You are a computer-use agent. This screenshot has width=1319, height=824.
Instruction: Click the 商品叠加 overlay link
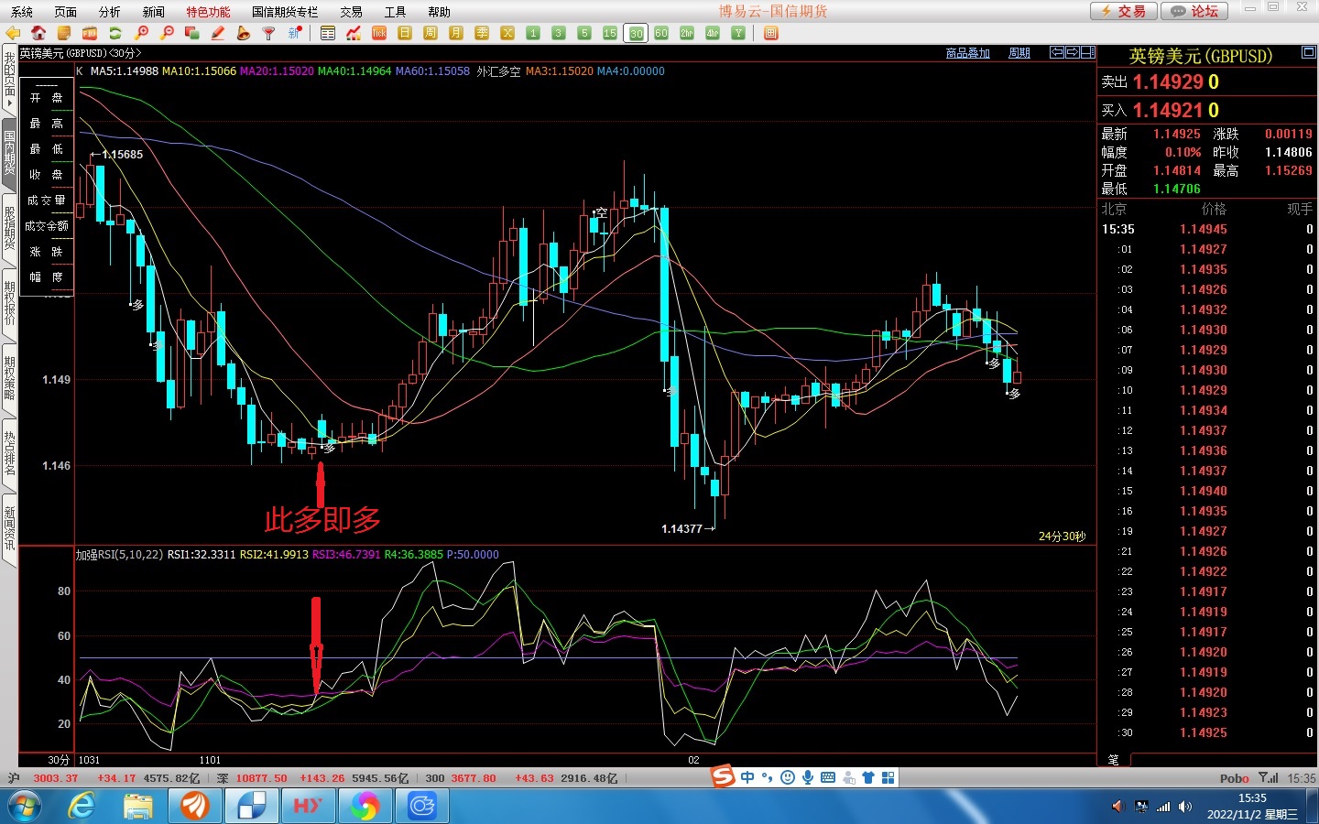[x=968, y=53]
